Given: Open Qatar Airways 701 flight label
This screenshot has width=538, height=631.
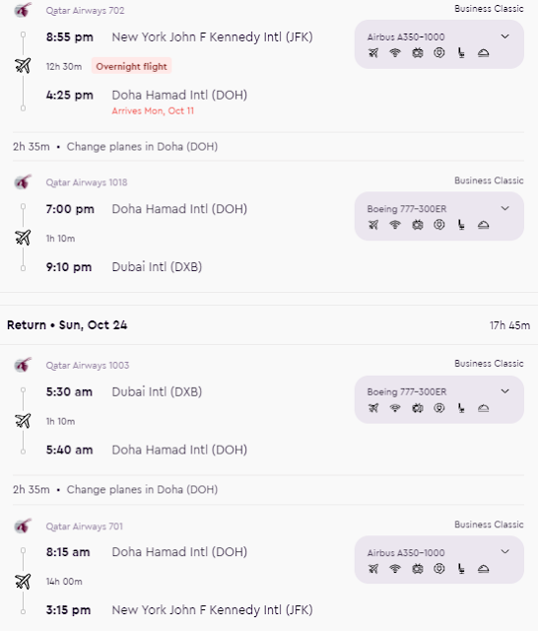Looking at the screenshot, I should [x=84, y=526].
